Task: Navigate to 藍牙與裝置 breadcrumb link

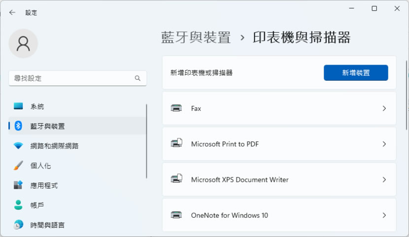Action: tap(196, 37)
